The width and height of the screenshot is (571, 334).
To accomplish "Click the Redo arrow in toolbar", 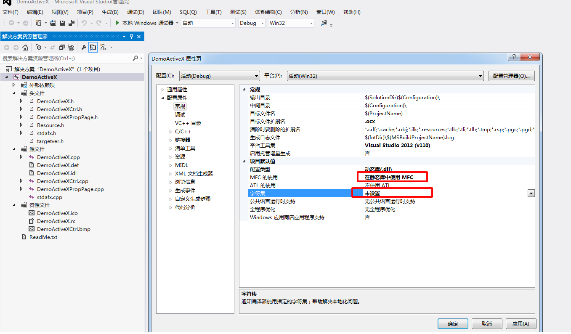I will click(x=99, y=23).
